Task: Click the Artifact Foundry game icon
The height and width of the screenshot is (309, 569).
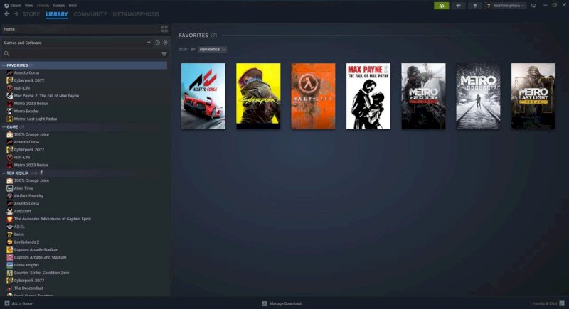Action: (10, 196)
